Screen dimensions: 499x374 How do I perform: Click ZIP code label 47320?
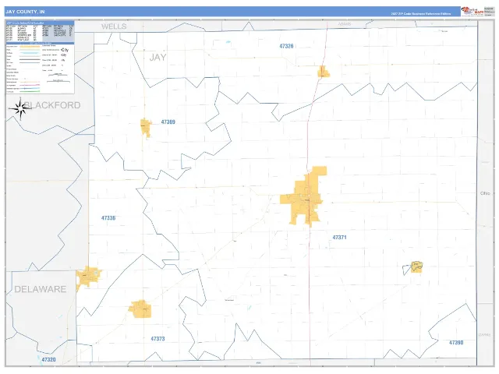(x=48, y=359)
